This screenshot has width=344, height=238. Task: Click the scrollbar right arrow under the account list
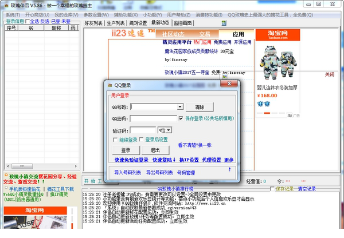pyautogui.click(x=76, y=166)
